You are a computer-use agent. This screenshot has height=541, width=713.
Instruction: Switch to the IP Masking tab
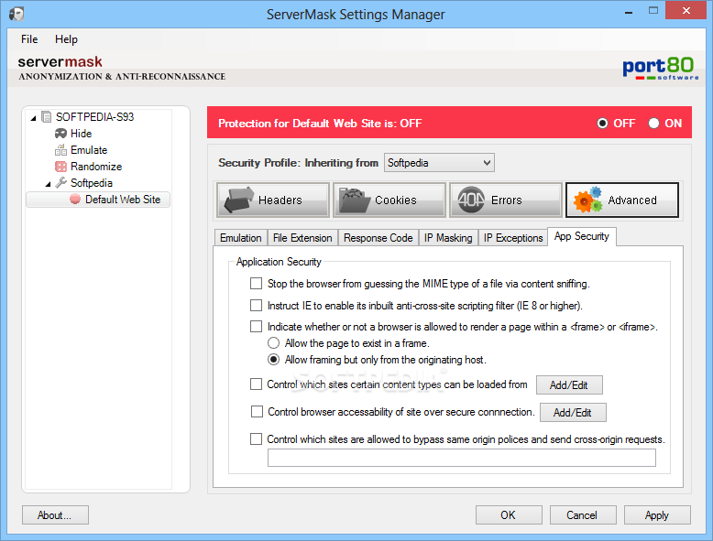(x=448, y=238)
